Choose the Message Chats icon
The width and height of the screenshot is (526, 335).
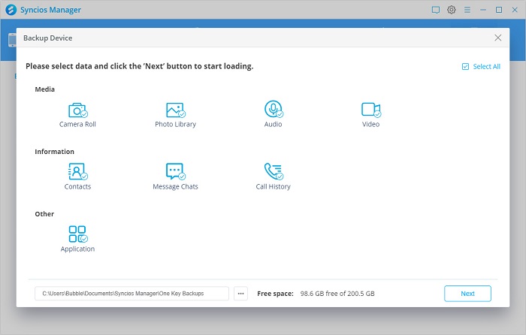click(175, 171)
